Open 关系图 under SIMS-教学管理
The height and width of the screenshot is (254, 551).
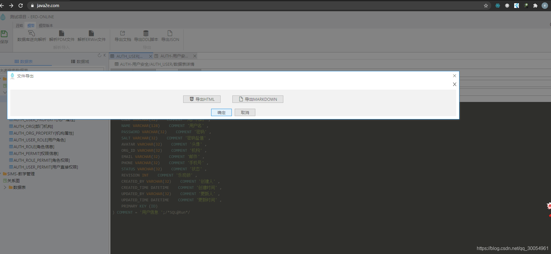pos(14,181)
